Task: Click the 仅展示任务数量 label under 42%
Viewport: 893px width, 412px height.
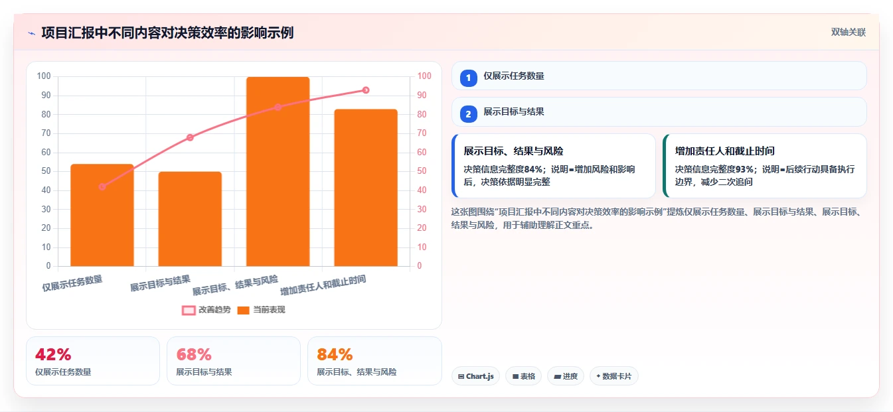Action: [x=63, y=372]
